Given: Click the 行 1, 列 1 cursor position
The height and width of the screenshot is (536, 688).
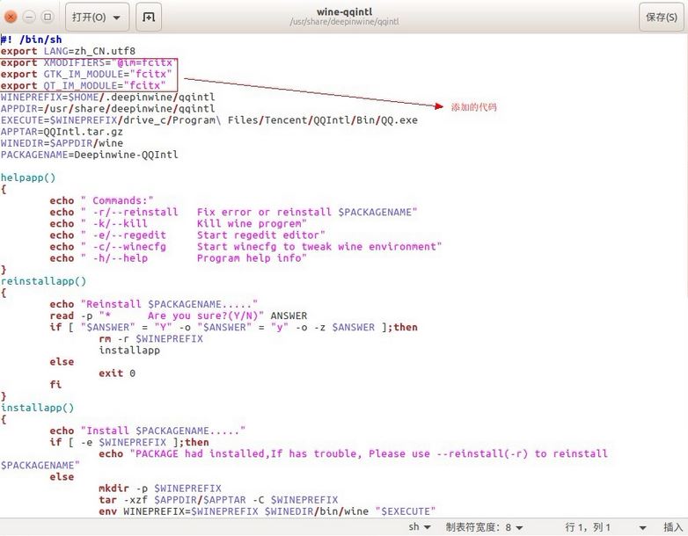Looking at the screenshot, I should [x=589, y=527].
